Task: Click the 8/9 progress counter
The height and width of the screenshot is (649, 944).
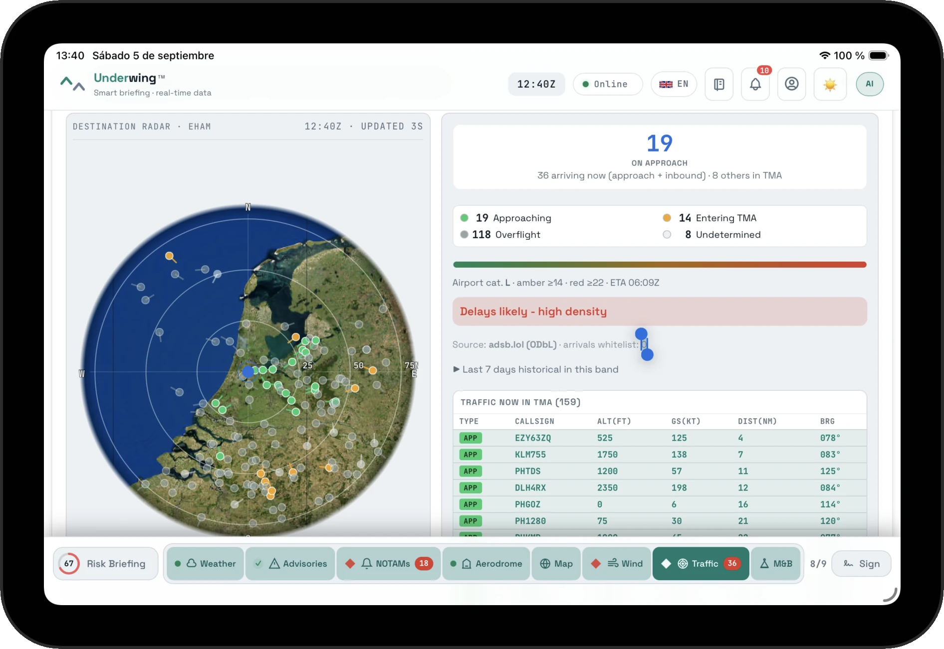Action: (818, 564)
